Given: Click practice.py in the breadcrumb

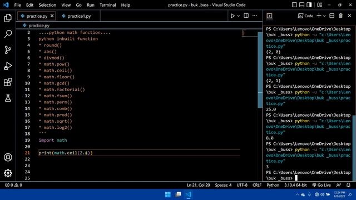Looking at the screenshot, I should click(x=39, y=26).
